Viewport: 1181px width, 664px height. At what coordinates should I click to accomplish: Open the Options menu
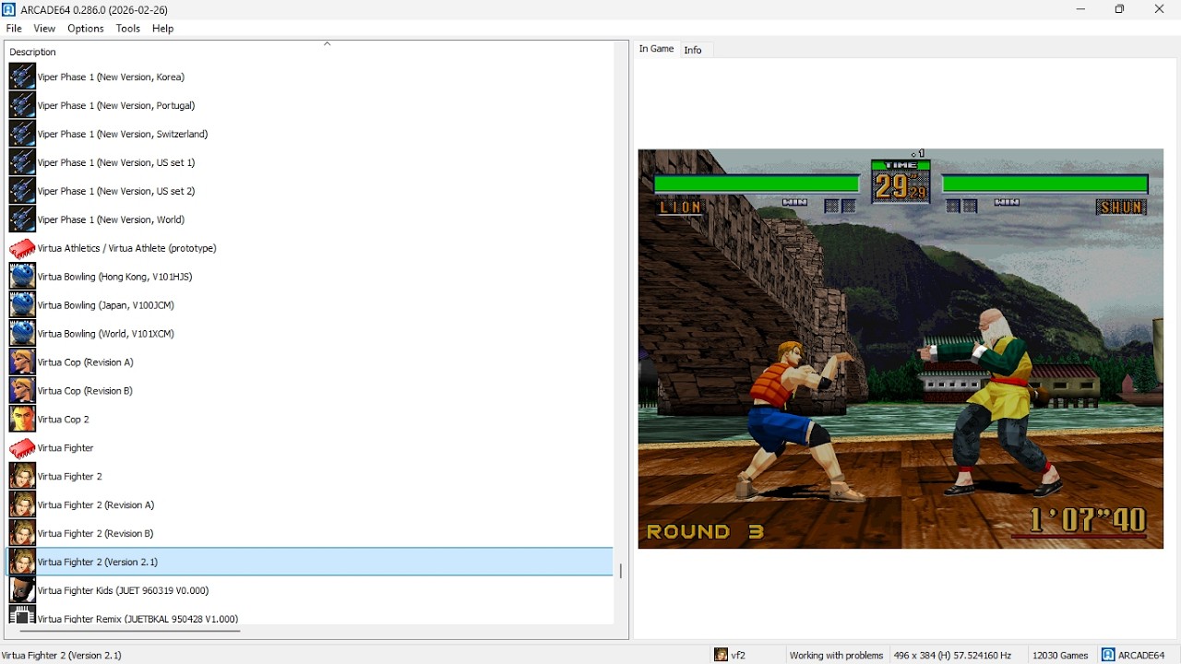point(86,29)
